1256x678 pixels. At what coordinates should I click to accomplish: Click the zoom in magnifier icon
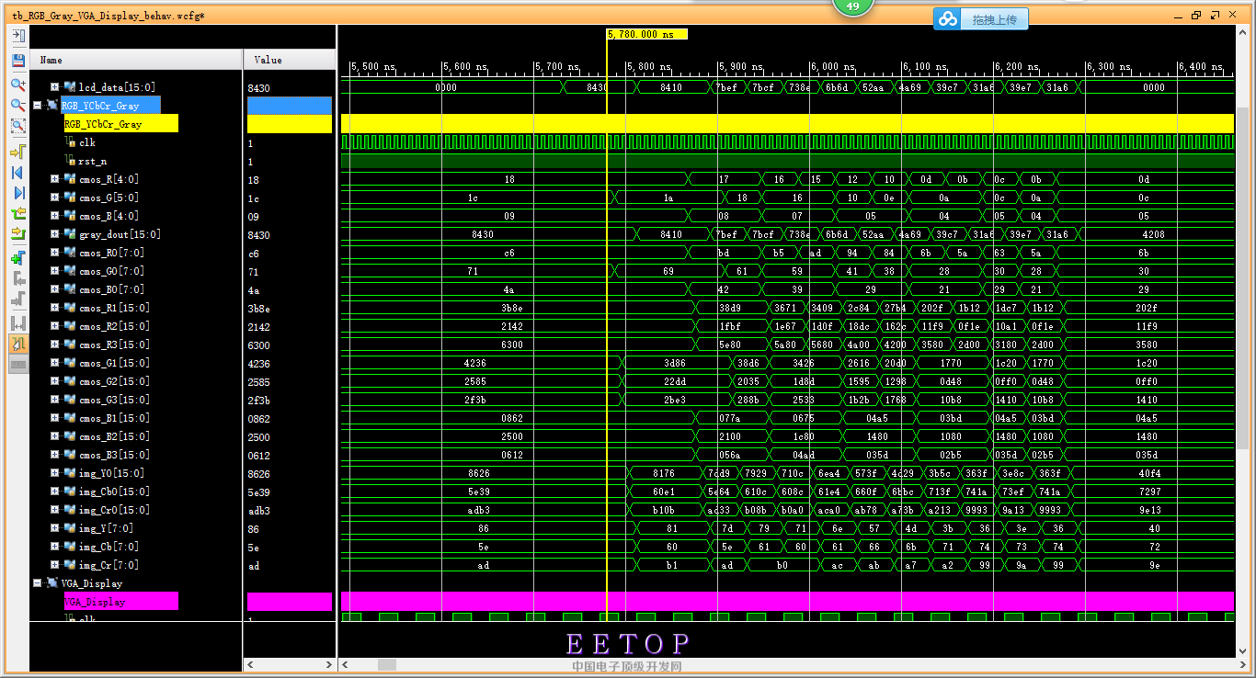tap(17, 84)
